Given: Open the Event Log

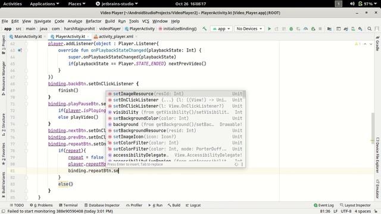Looking at the screenshot, I should click(324, 205).
